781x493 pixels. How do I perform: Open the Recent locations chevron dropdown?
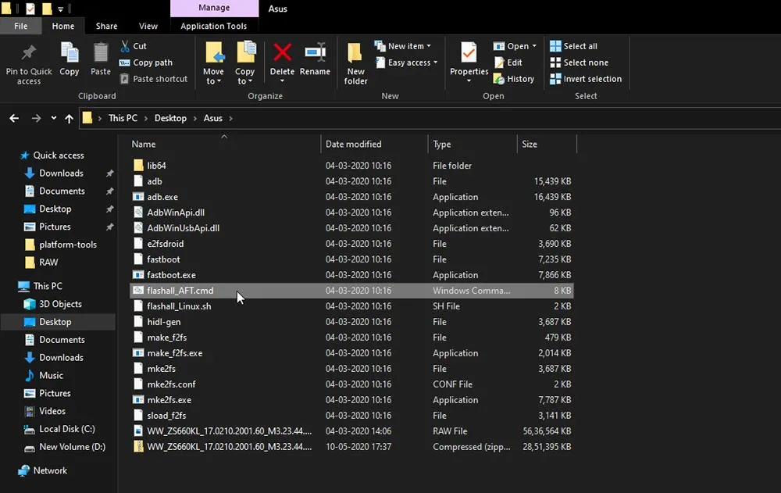[x=53, y=119]
